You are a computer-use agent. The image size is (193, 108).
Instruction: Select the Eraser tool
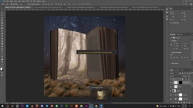click(2, 39)
